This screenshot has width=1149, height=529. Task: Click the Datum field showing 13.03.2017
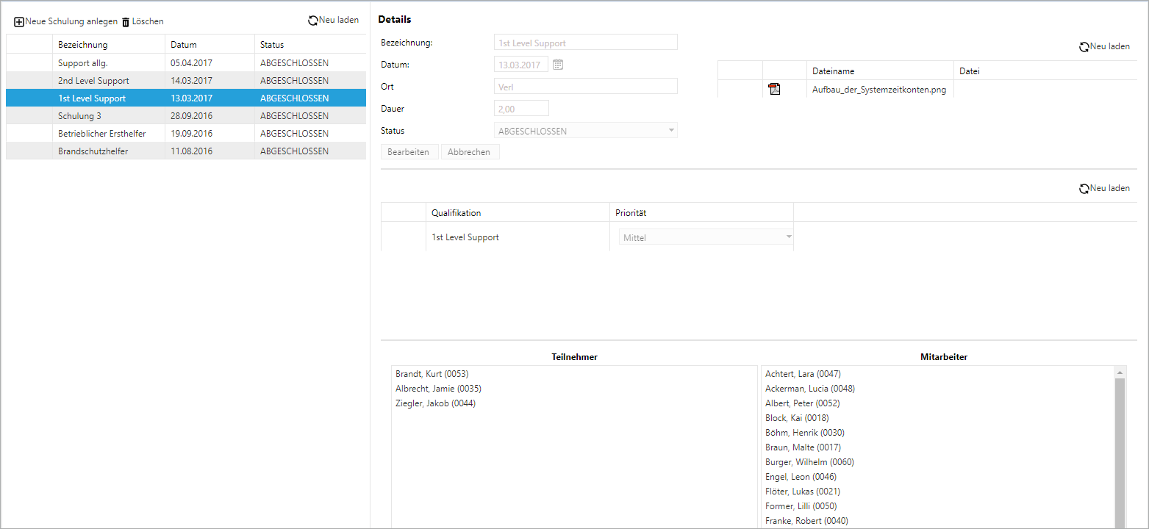pyautogui.click(x=521, y=65)
